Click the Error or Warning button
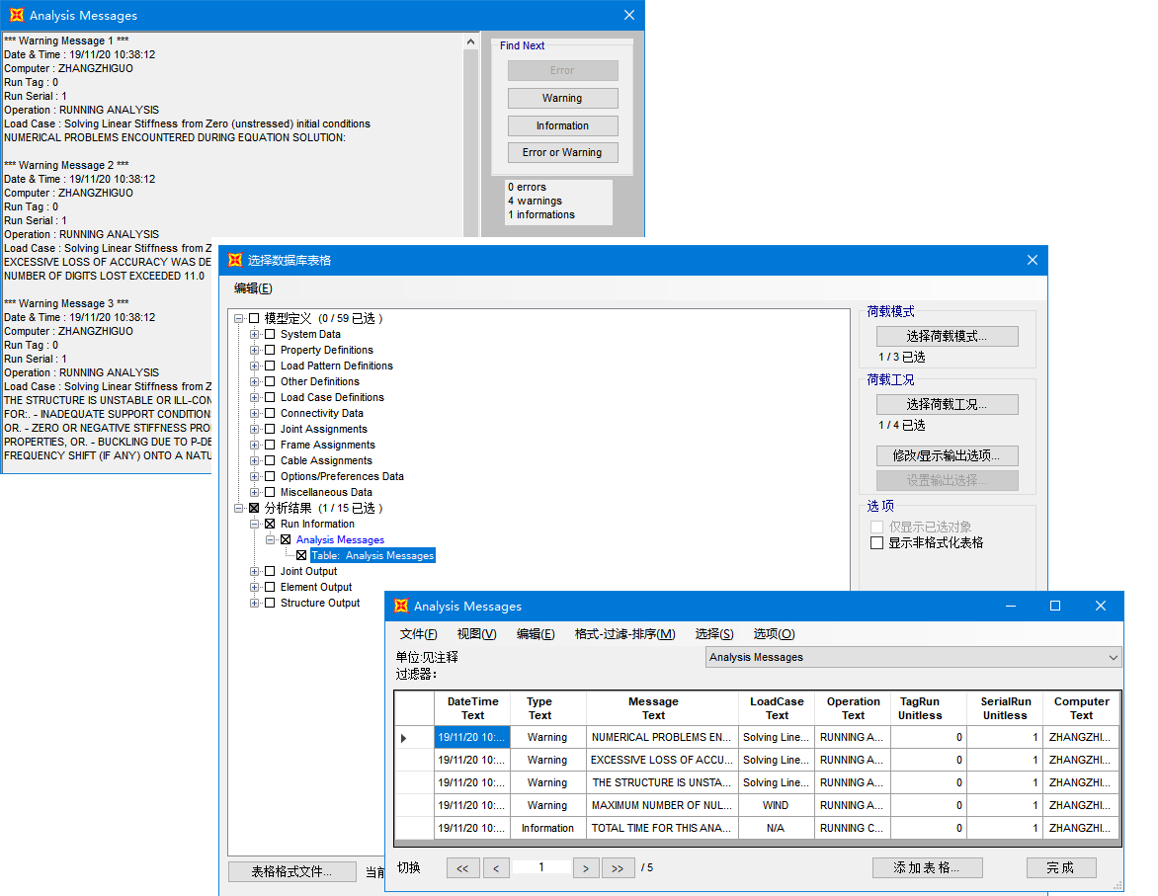Image resolution: width=1158 pixels, height=896 pixels. 562,152
